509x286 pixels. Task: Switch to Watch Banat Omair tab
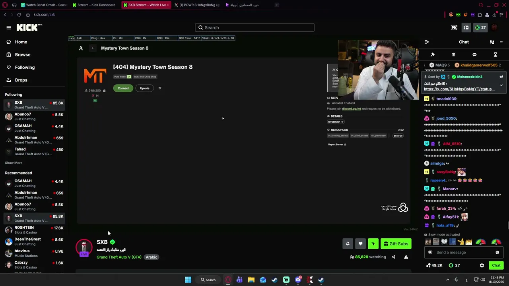point(43,5)
